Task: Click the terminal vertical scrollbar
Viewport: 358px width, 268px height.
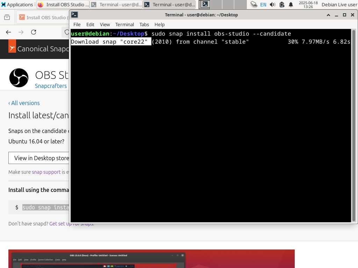Action: [354, 125]
